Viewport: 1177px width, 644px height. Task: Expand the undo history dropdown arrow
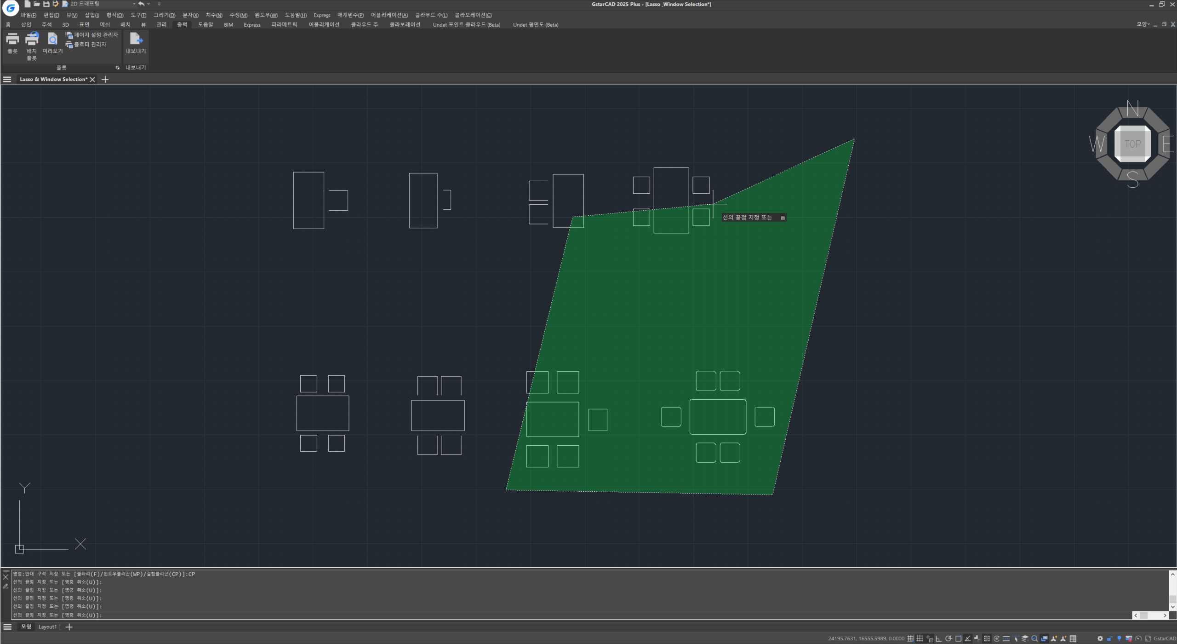[x=149, y=4]
